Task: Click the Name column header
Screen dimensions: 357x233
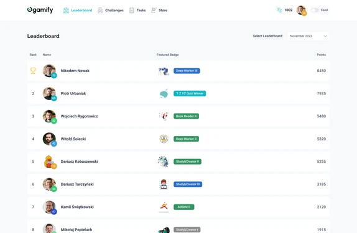Action: click(47, 55)
